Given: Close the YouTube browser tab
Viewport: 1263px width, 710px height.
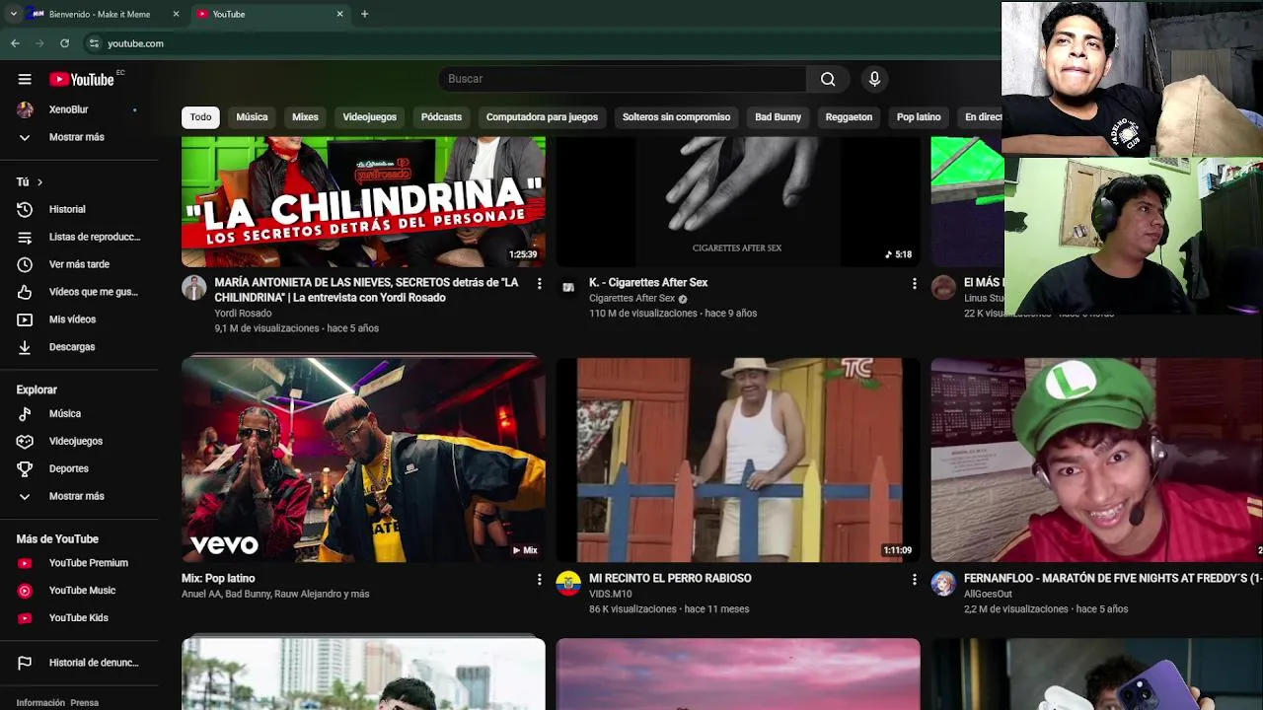Looking at the screenshot, I should click(339, 14).
